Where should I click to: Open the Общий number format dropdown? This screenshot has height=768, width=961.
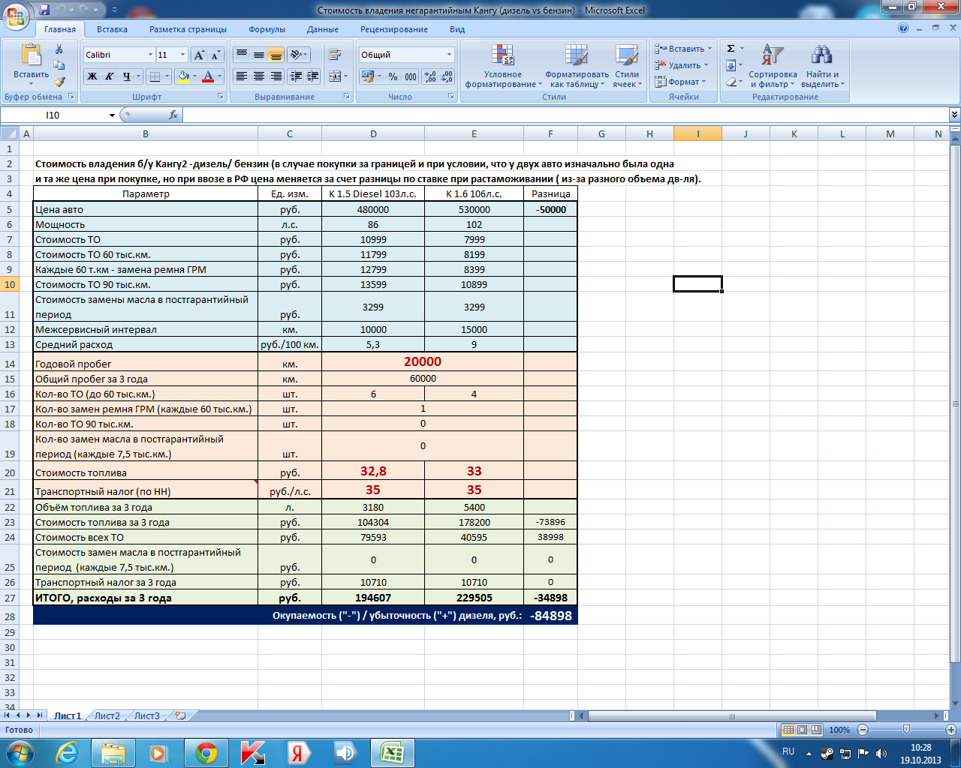tap(450, 55)
